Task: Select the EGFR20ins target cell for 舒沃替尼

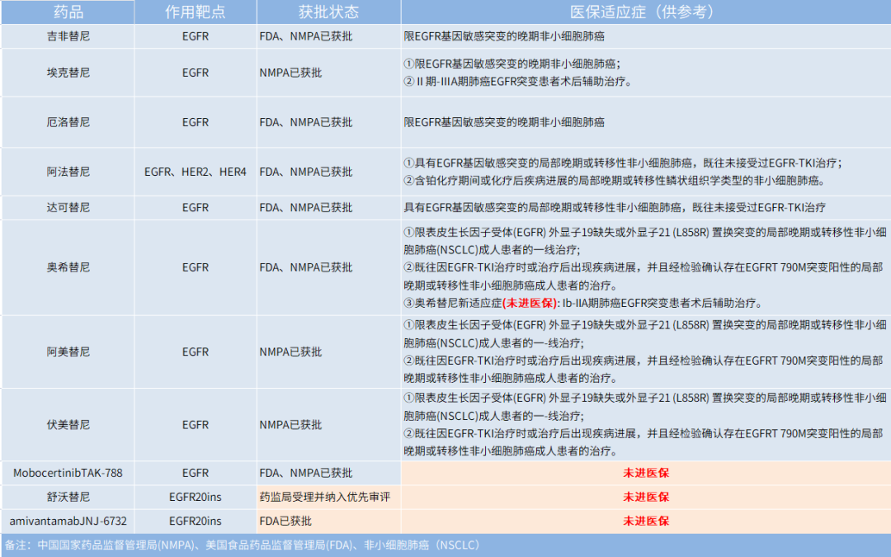Action: pyautogui.click(x=196, y=497)
